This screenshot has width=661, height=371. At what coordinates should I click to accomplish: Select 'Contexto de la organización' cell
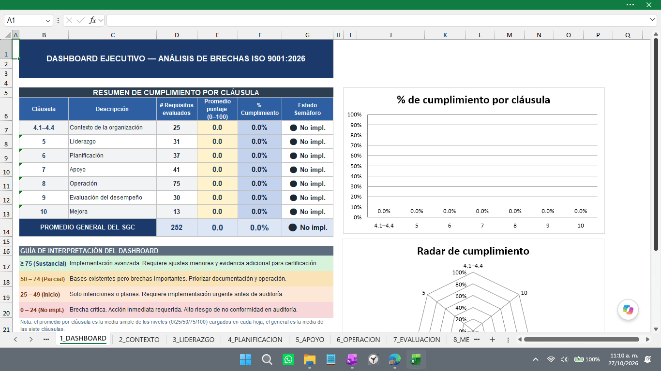pos(112,128)
